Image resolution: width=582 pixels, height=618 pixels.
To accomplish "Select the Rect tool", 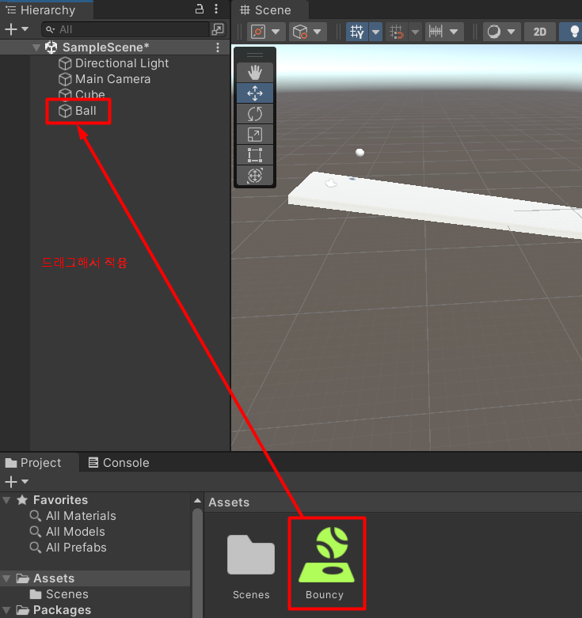I will pyautogui.click(x=255, y=155).
